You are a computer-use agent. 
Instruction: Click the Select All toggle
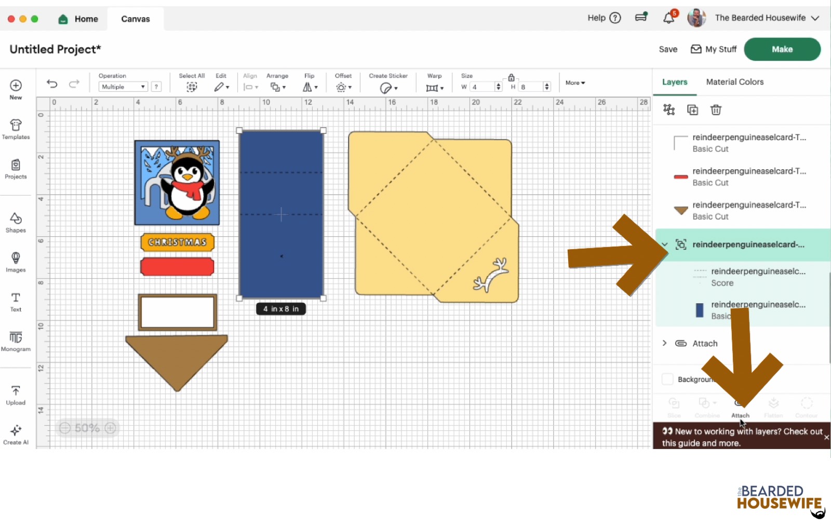192,87
